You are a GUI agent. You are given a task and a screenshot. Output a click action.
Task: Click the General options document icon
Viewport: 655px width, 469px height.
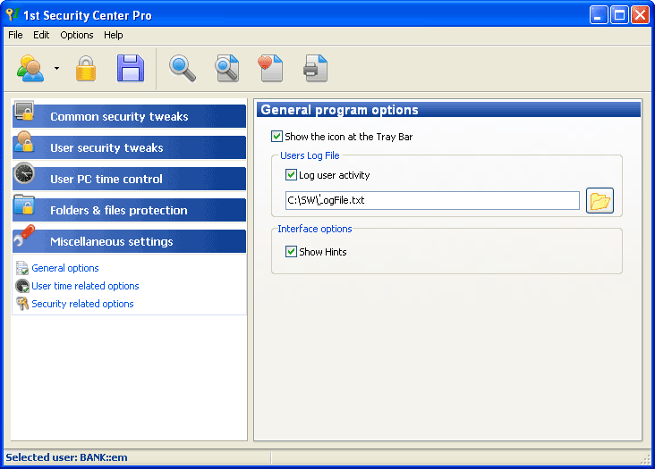(x=22, y=268)
